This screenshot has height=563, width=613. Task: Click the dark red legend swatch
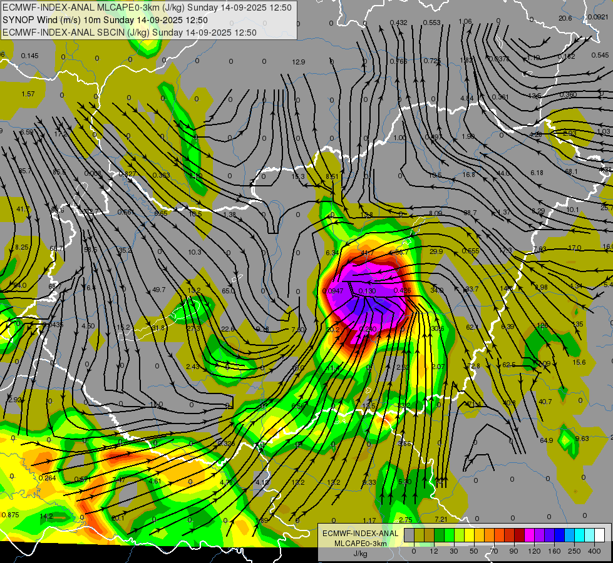coord(520,535)
